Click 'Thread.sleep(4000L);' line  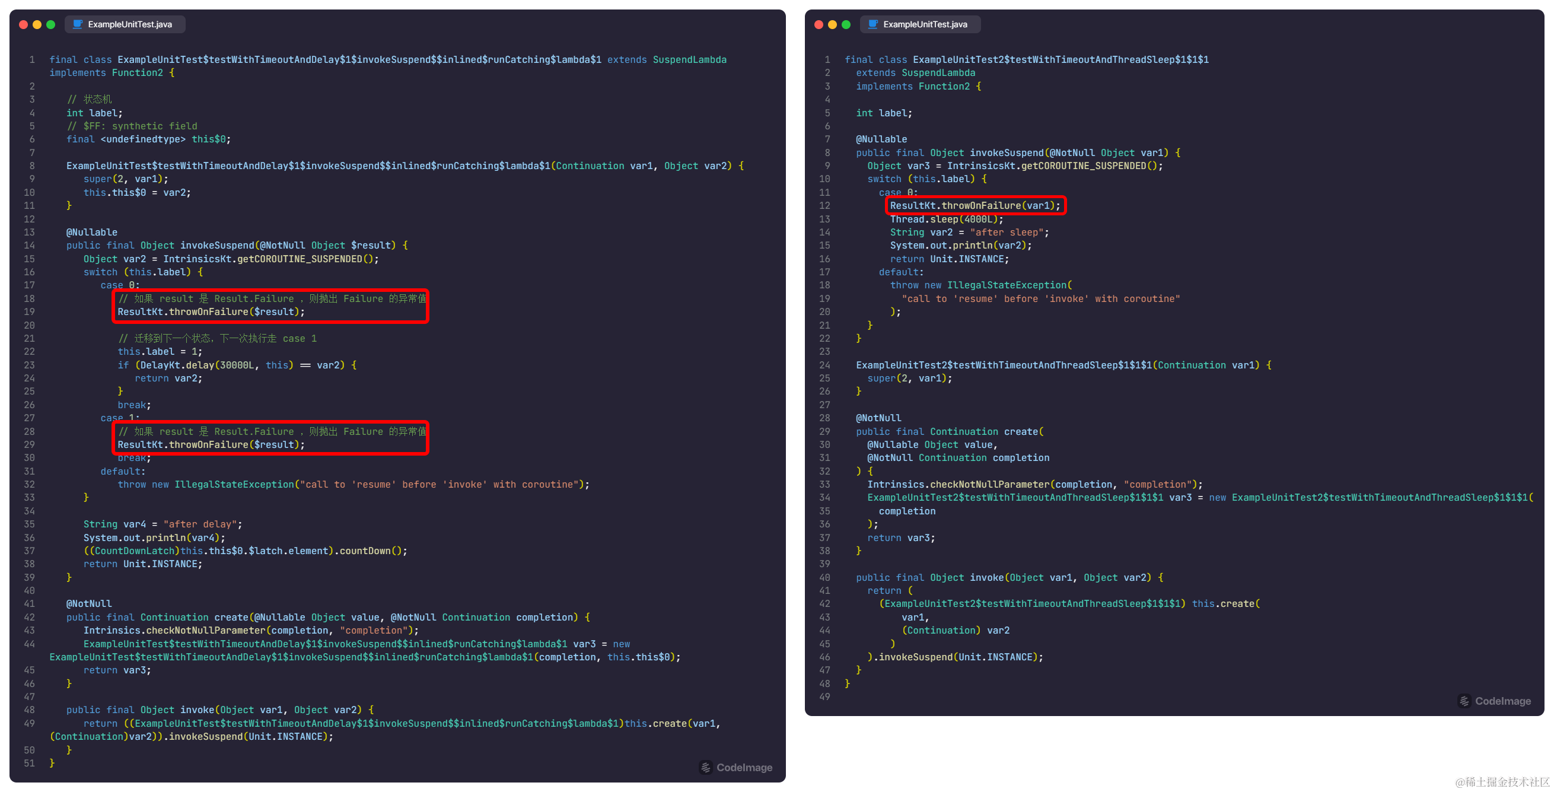(947, 219)
